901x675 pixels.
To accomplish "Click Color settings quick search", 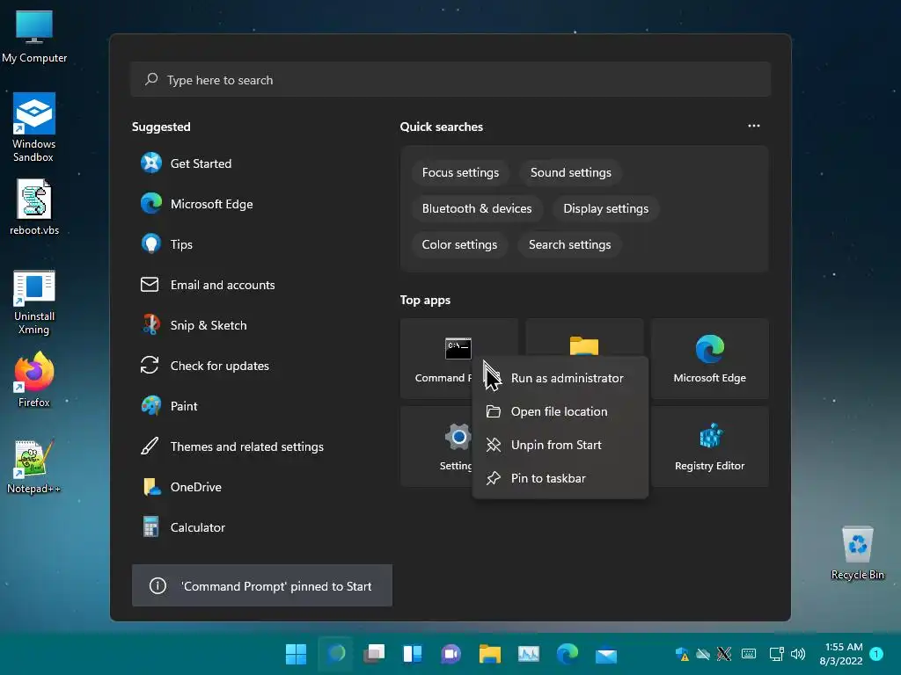I will (459, 244).
